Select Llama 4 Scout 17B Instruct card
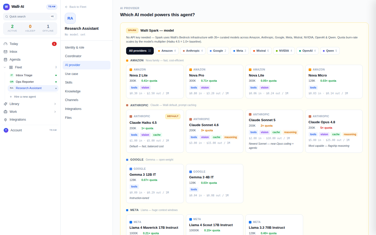The width and height of the screenshot is (376, 235). click(215, 225)
